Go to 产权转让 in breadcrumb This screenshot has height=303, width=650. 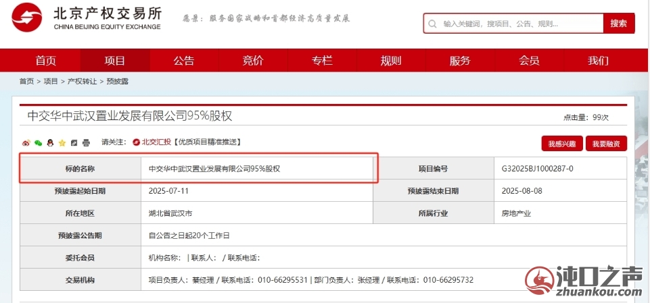82,82
